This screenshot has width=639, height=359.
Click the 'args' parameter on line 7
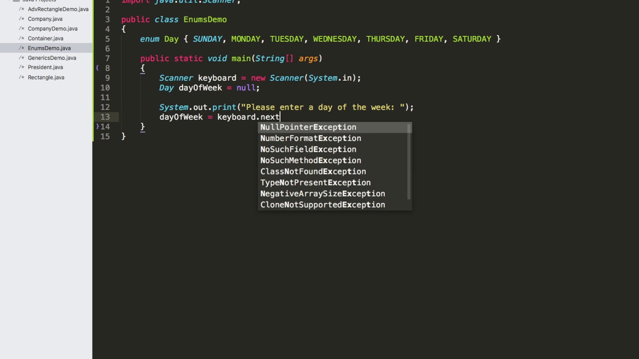point(308,58)
